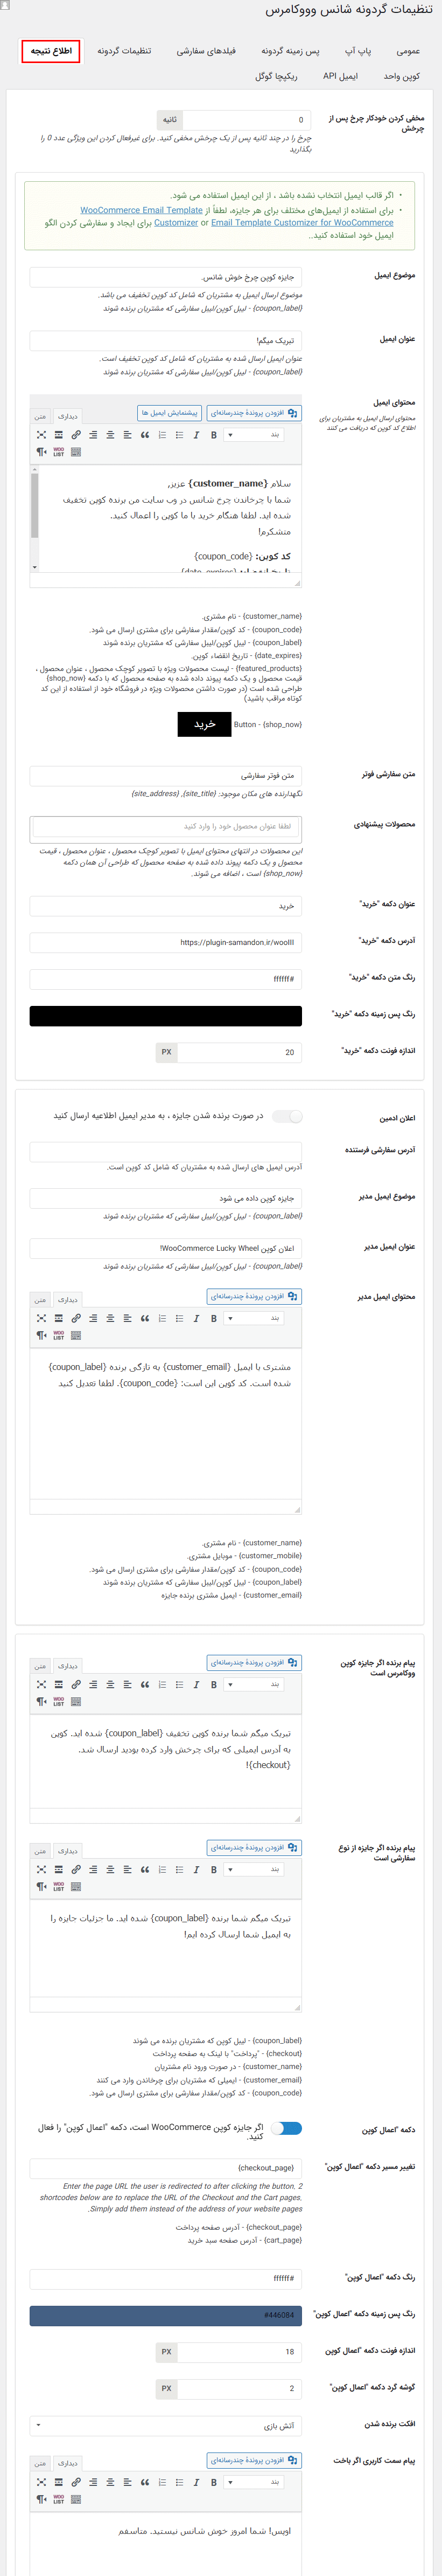Focus the auto-hide wheel seconds field
The height and width of the screenshot is (2576, 442).
(x=247, y=119)
